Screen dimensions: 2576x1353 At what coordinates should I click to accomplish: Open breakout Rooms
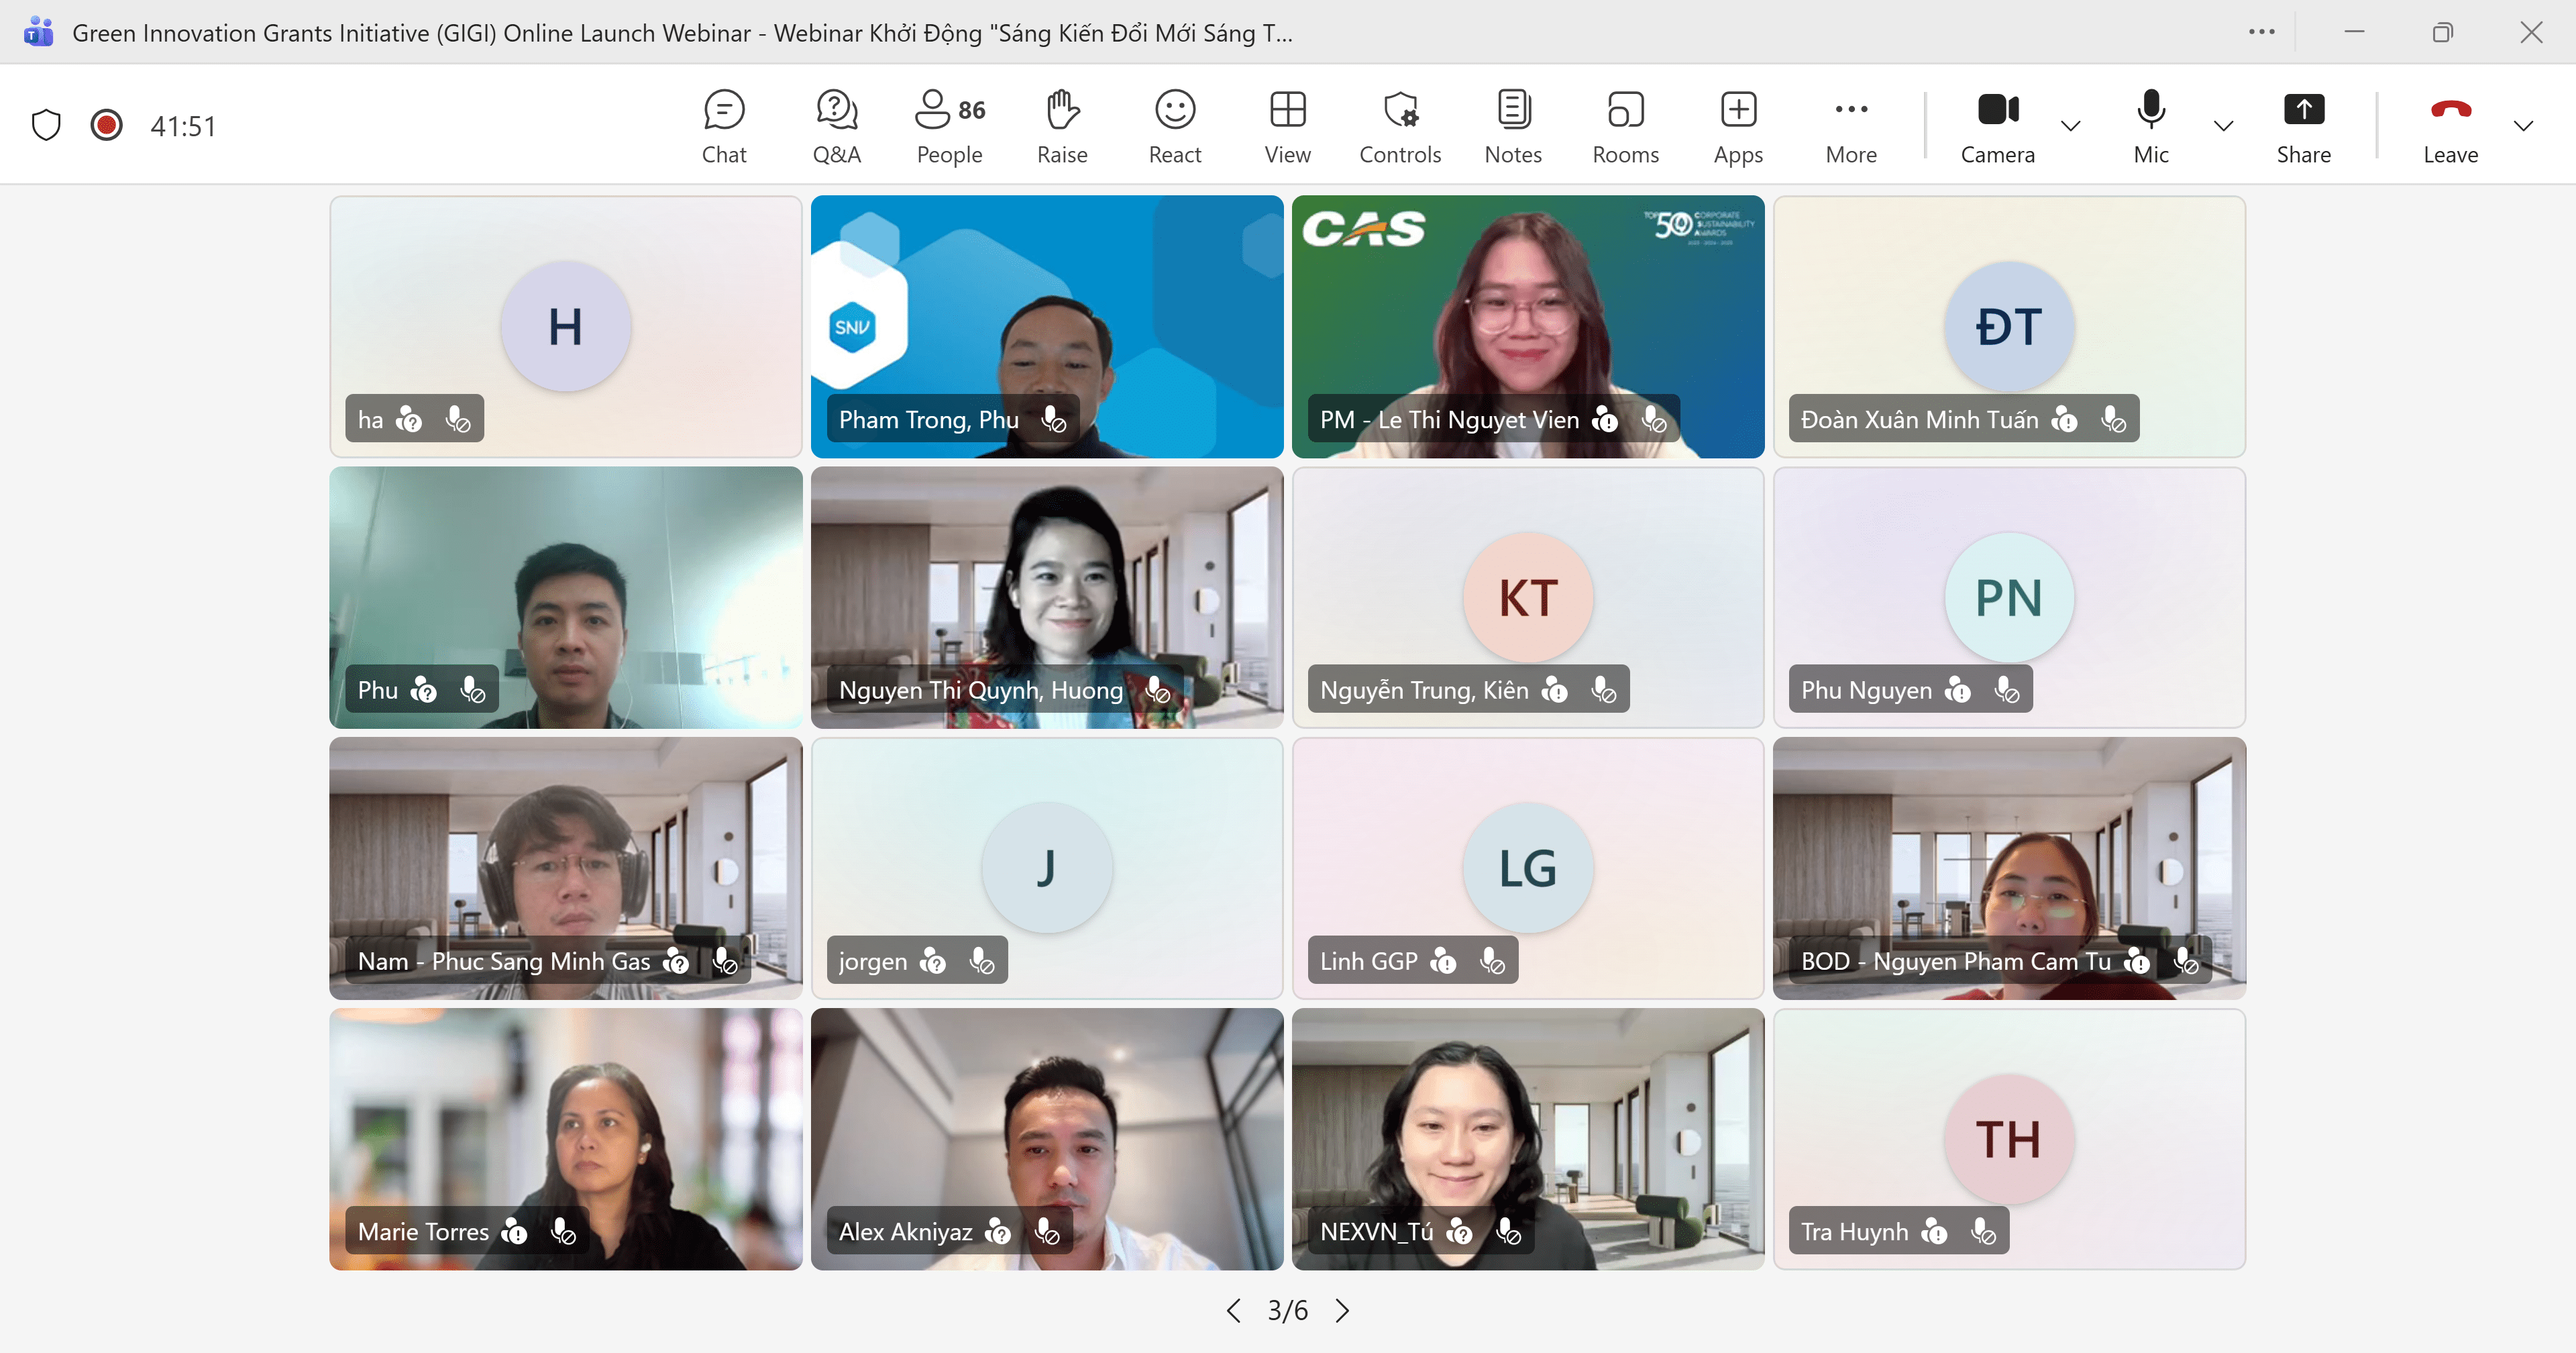click(1625, 126)
